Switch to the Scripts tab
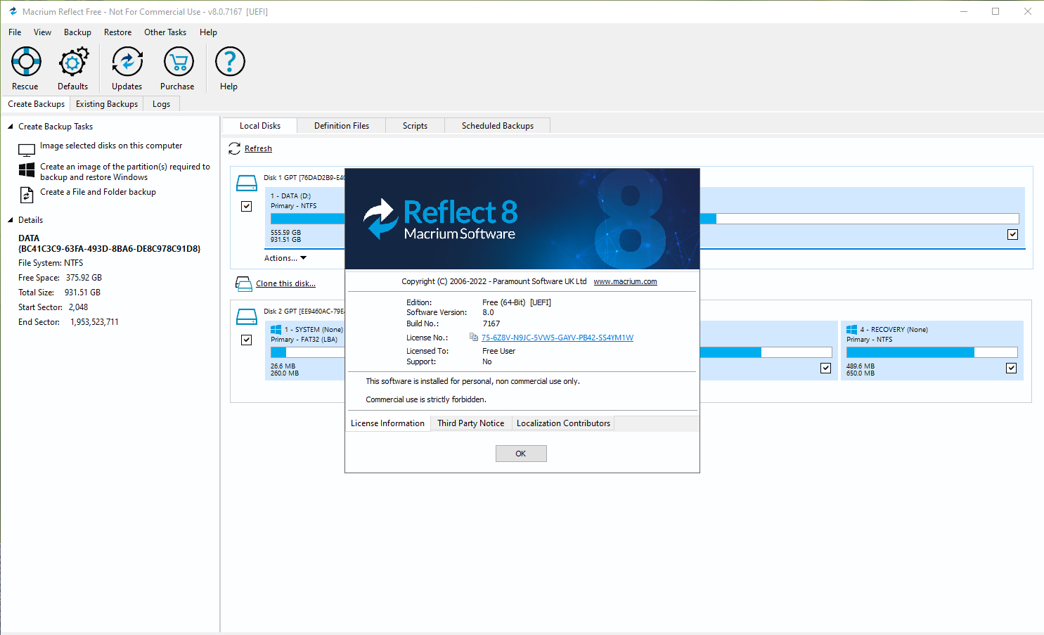 [415, 126]
